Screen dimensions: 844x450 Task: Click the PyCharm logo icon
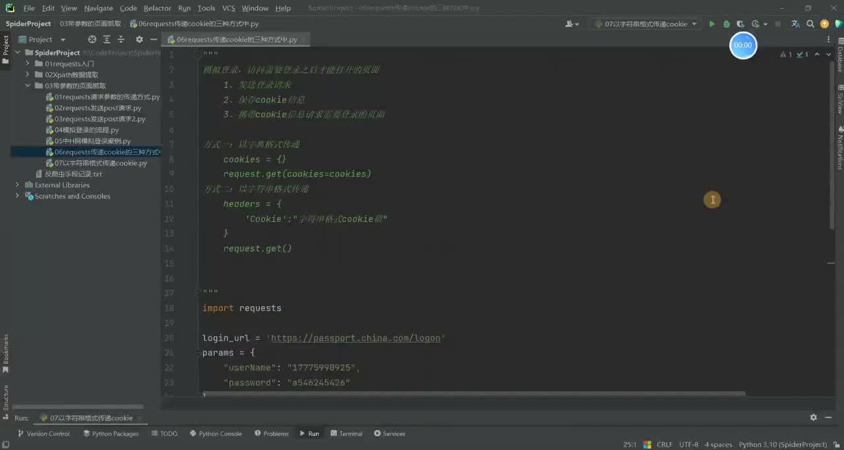[10, 8]
